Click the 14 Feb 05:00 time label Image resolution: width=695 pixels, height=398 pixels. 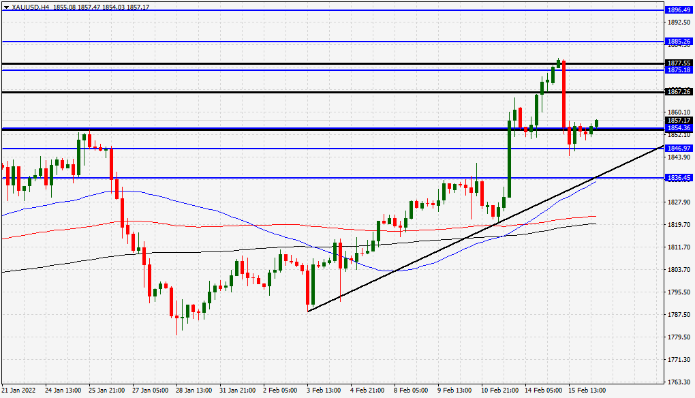click(x=544, y=391)
